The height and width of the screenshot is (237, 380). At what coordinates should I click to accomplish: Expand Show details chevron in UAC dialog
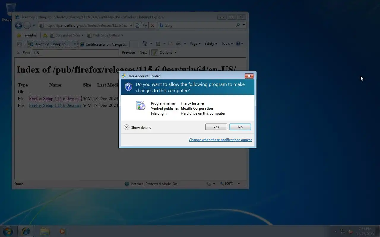click(126, 127)
